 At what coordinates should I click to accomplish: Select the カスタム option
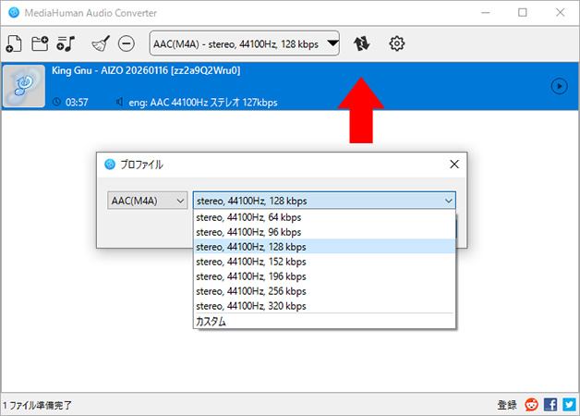[324, 322]
